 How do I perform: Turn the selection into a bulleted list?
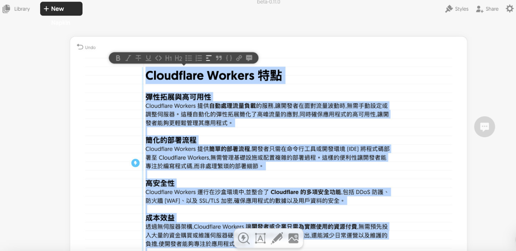click(x=189, y=58)
